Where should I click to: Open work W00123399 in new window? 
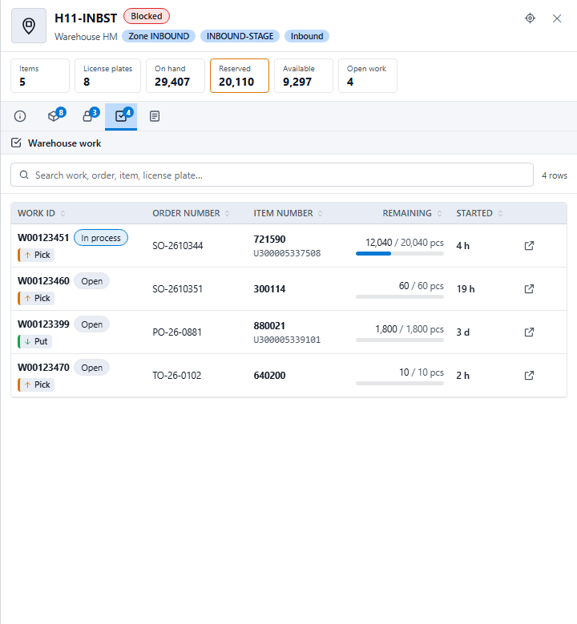[529, 332]
